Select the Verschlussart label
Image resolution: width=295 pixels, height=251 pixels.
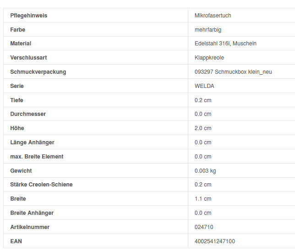click(x=28, y=58)
